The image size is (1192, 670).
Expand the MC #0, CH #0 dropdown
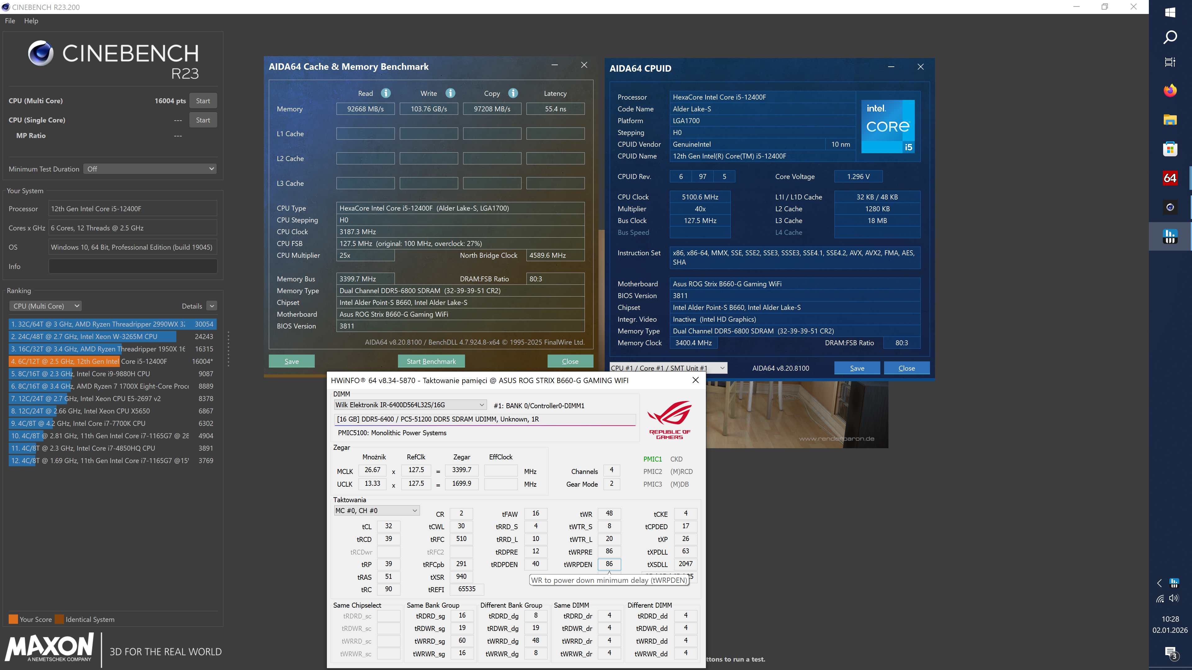[377, 511]
